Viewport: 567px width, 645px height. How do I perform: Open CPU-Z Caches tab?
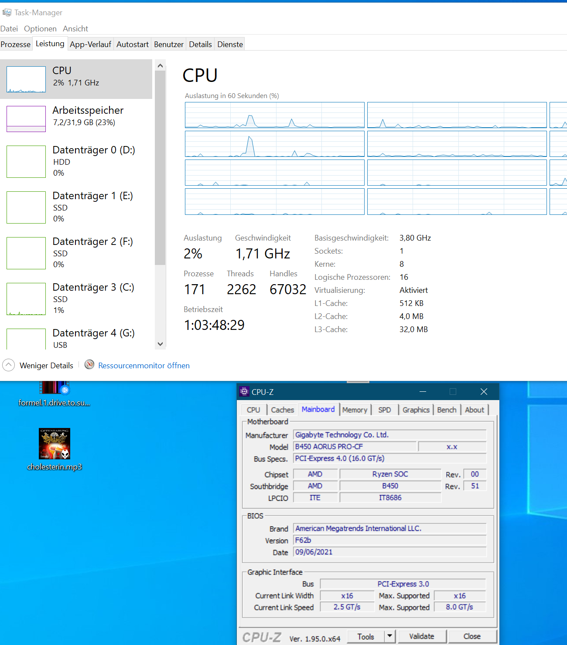pyautogui.click(x=282, y=410)
